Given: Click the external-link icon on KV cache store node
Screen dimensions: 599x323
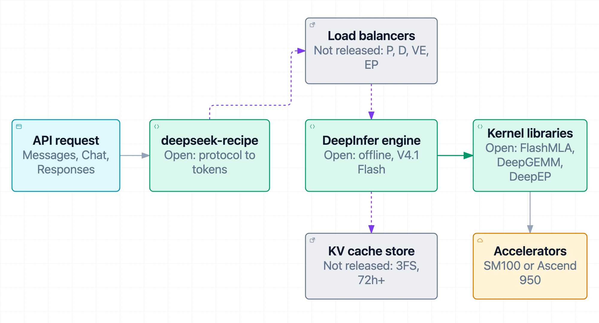Looking at the screenshot, I should [312, 240].
